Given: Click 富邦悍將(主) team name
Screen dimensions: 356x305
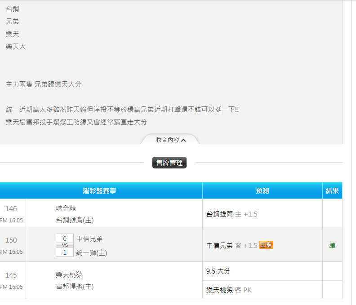Looking at the screenshot, I should coord(75,287).
